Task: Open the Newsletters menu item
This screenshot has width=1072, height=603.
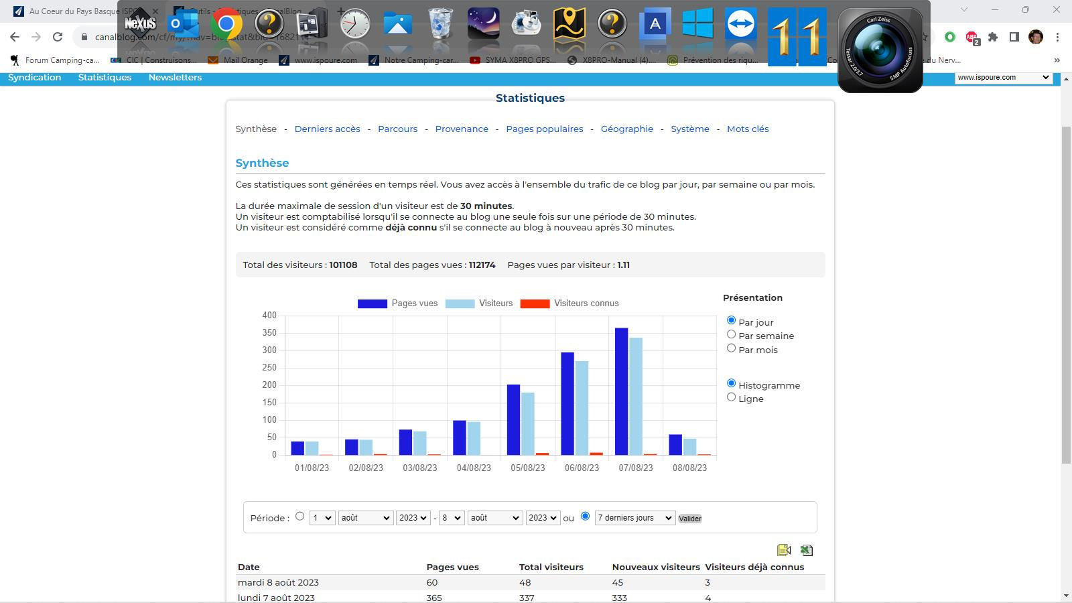Action: [x=175, y=77]
